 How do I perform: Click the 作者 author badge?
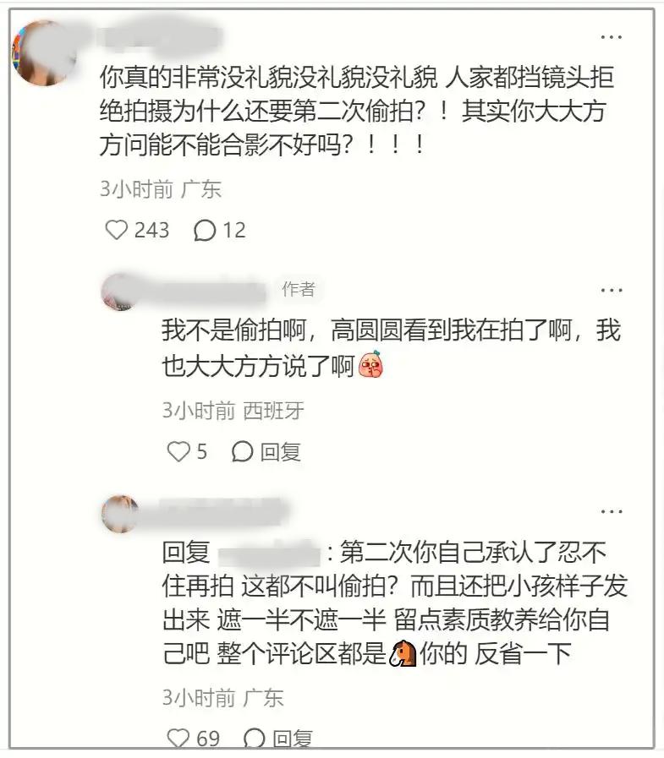pos(299,289)
